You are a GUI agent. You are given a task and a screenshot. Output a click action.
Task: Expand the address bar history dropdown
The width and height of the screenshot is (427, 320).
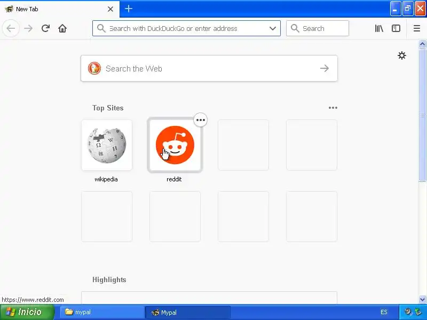273,28
